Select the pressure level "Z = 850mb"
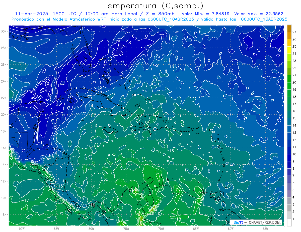 (160, 14)
